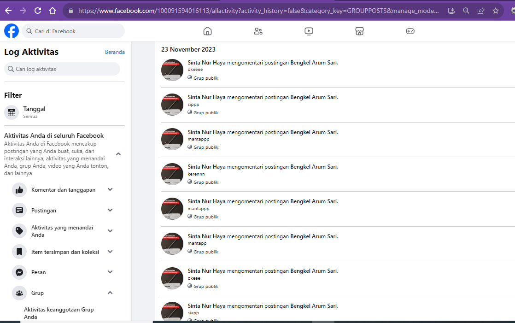Bookmark this page with star icon
This screenshot has height=323, width=515.
coord(496,11)
